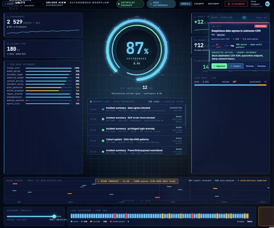This screenshot has height=228, width=274.
Task: Click the Disengage button
Action: coord(236,4)
